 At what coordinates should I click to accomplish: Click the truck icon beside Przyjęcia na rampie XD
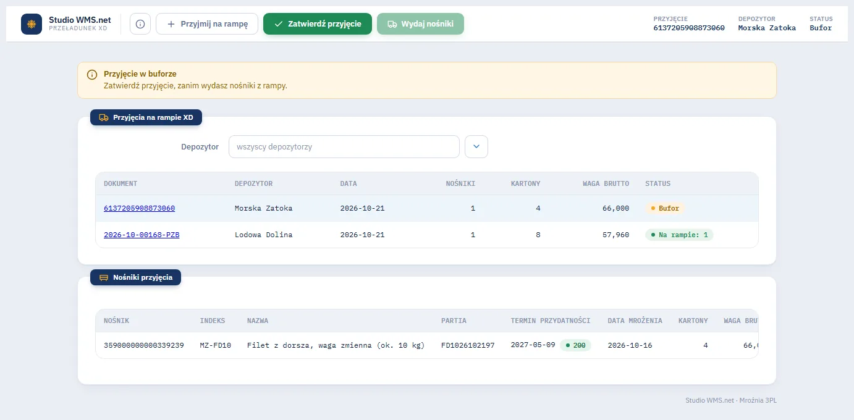(x=104, y=117)
